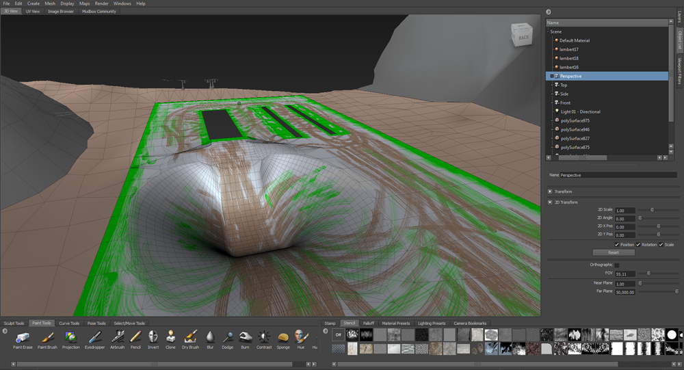Viewport: 684px width, 370px height.
Task: Select the Pencil paint tool
Action: (x=135, y=340)
